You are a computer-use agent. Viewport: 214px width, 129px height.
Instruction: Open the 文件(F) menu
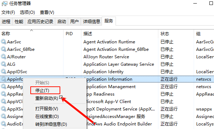[x=8, y=12]
